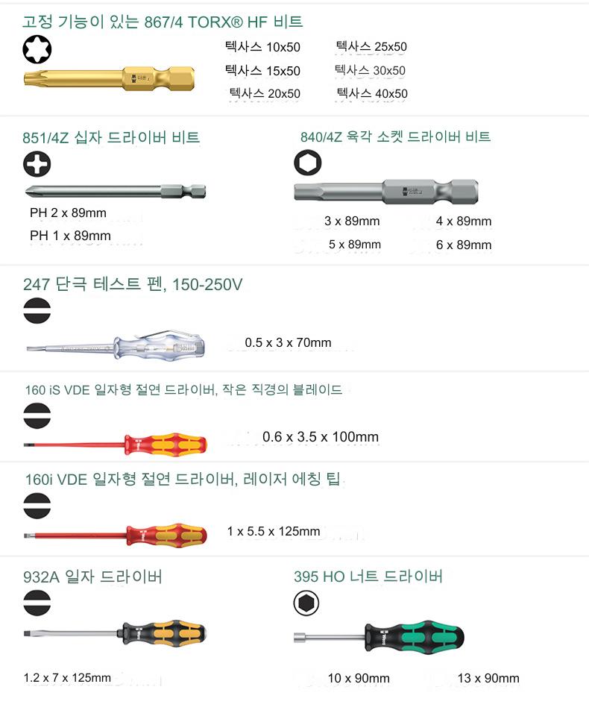Click the 텍사스 25x50 size label
Image resolution: width=589 pixels, height=722 pixels.
(x=371, y=47)
